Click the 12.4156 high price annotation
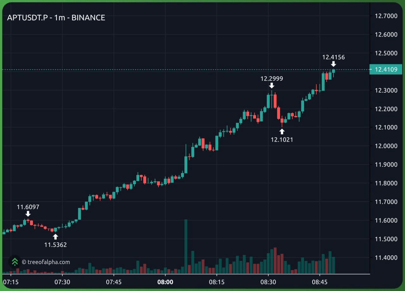This screenshot has width=405, height=291. [x=333, y=57]
